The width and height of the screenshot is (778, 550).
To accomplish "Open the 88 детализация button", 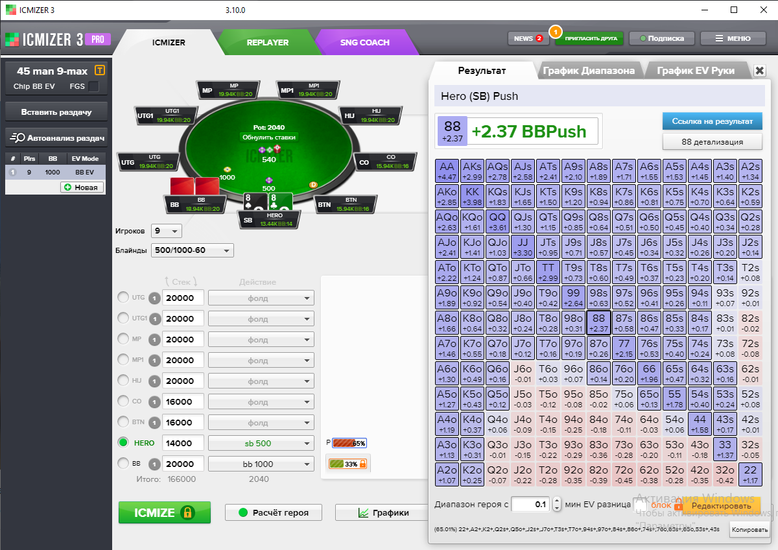I will [x=712, y=141].
